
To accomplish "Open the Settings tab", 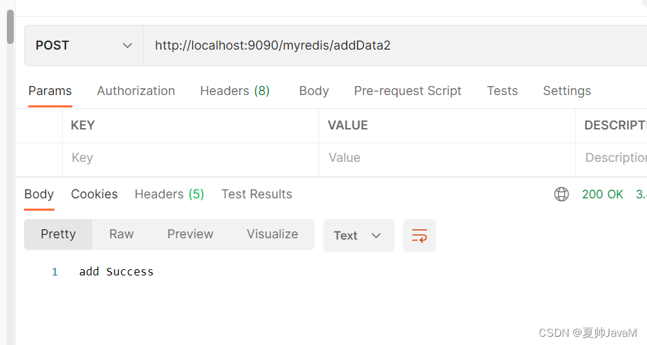I will pyautogui.click(x=567, y=91).
